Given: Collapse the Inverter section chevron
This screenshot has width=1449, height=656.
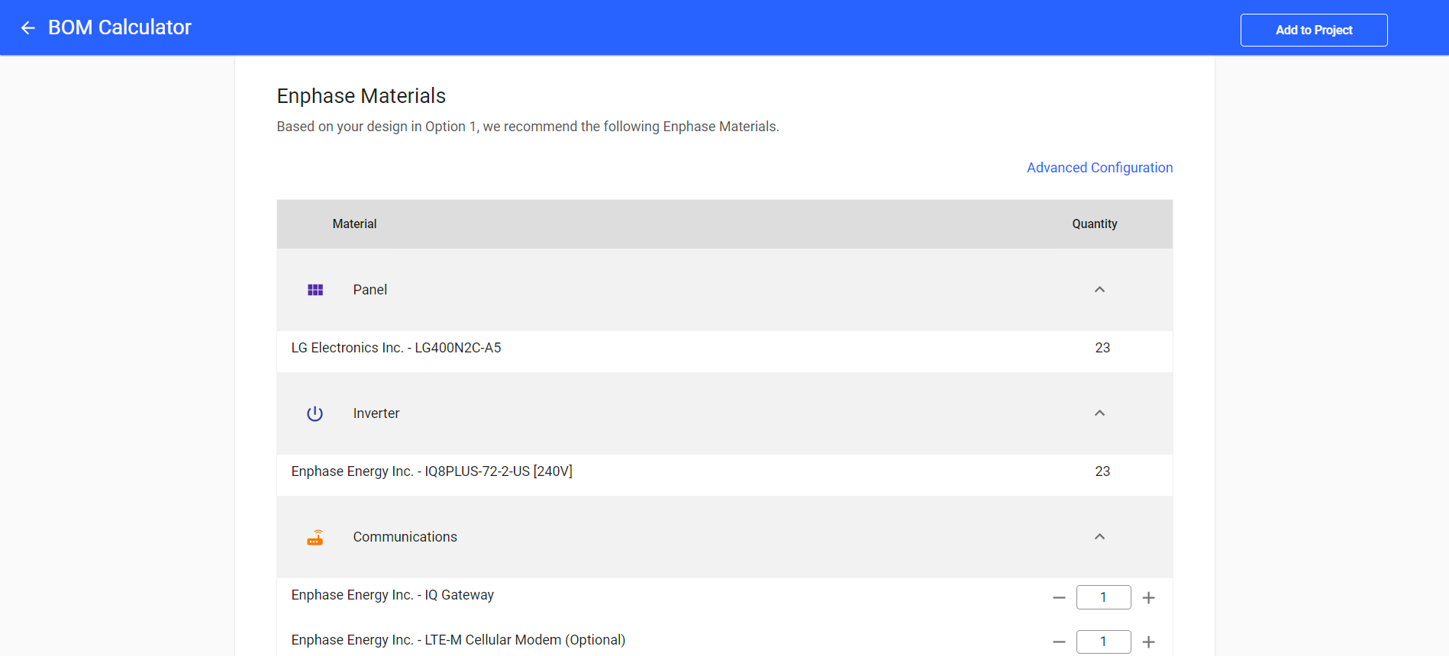Looking at the screenshot, I should pyautogui.click(x=1099, y=413).
